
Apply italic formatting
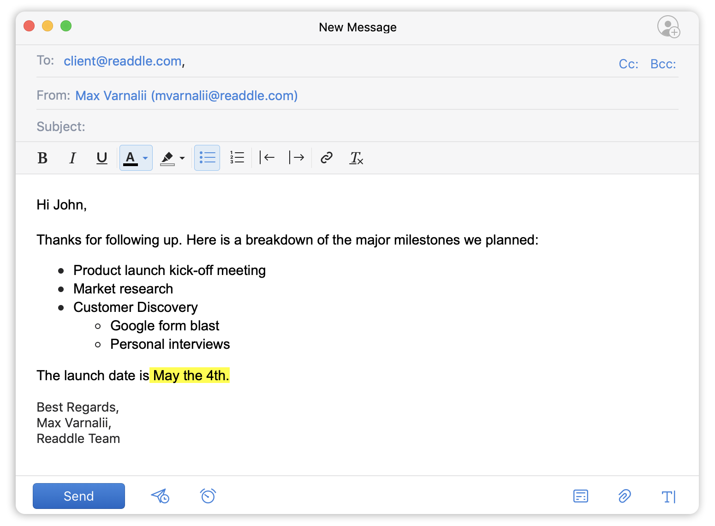[72, 158]
